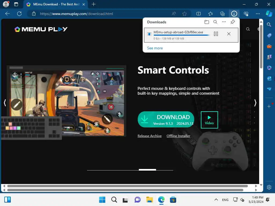Open File Explorer from taskbar
Screen dimensions: 275x206
click(x=149, y=200)
